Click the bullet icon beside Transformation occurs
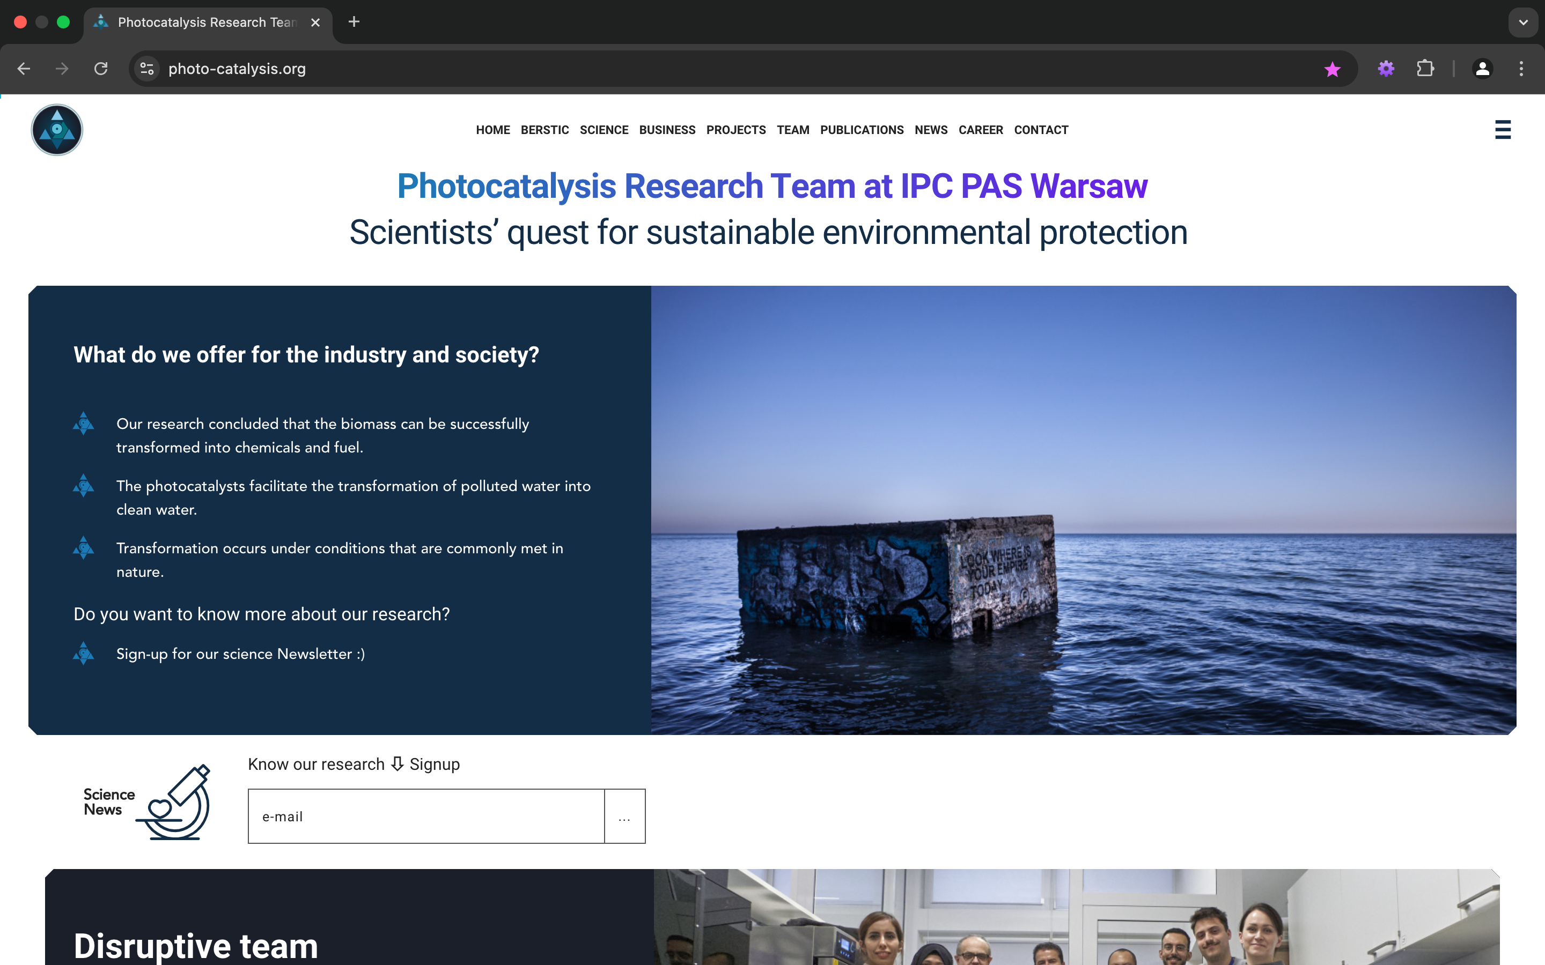The image size is (1545, 965). (83, 547)
